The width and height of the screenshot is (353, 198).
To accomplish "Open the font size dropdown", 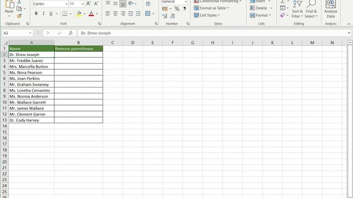I will 82,4.
